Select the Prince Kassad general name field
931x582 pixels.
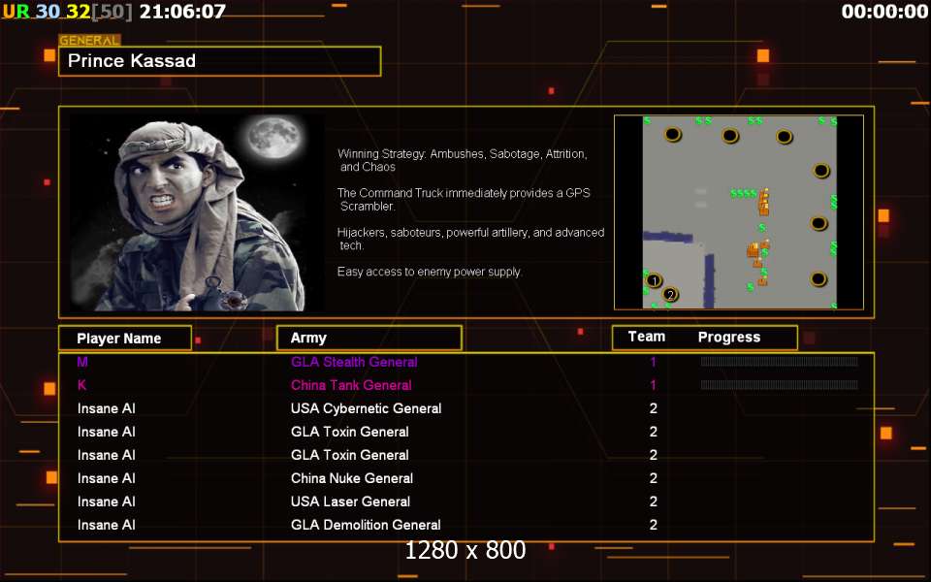click(x=220, y=61)
